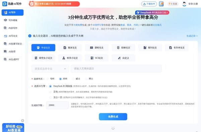
Task: Open the 好玩的AI百宝箱 promo thumbnail
Action: click(x=13, y=128)
